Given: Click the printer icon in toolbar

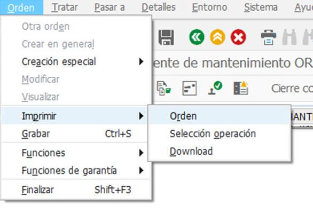Looking at the screenshot, I should (x=269, y=37).
